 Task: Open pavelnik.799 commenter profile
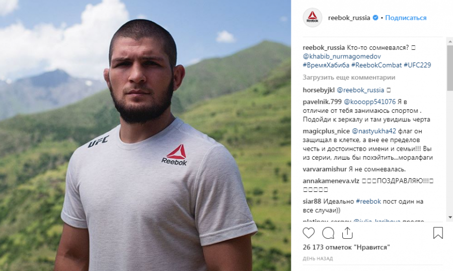point(322,102)
